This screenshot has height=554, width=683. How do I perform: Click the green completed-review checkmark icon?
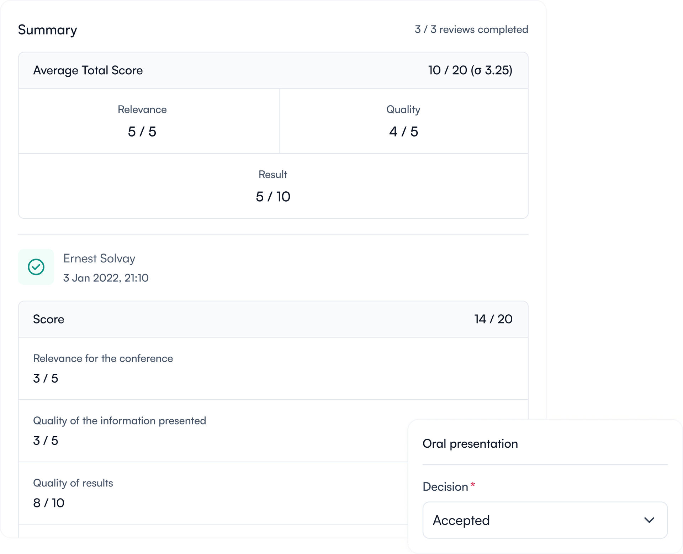[36, 267]
